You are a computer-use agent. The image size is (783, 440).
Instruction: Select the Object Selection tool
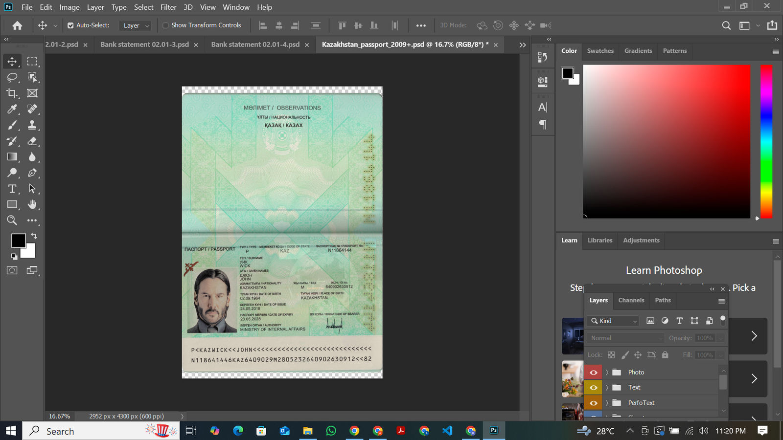pos(32,77)
